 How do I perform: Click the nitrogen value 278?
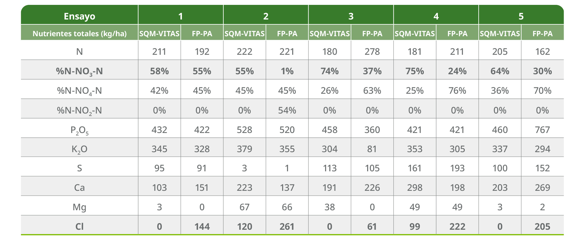(x=372, y=52)
